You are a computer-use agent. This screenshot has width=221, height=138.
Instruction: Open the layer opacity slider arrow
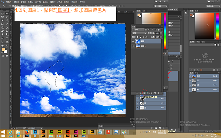click(x=161, y=33)
